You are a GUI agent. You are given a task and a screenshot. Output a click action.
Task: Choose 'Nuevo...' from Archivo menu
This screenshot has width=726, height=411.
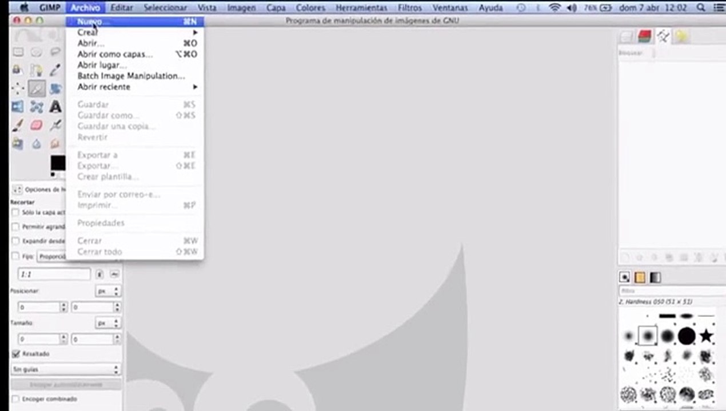tap(135, 22)
